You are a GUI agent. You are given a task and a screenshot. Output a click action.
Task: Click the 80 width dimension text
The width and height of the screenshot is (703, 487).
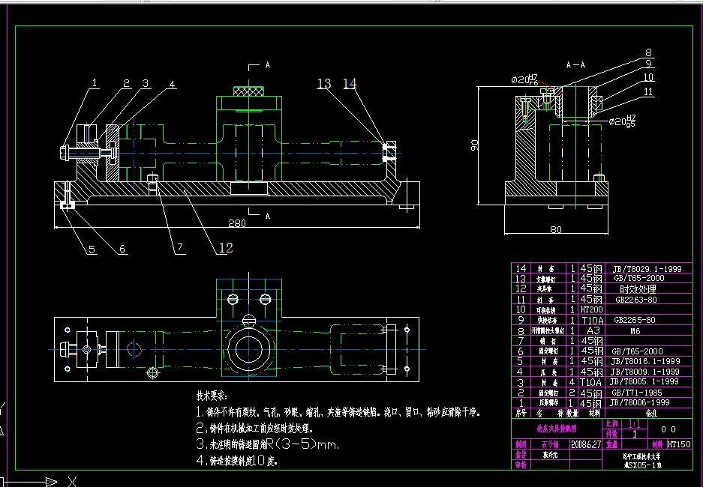pos(555,229)
